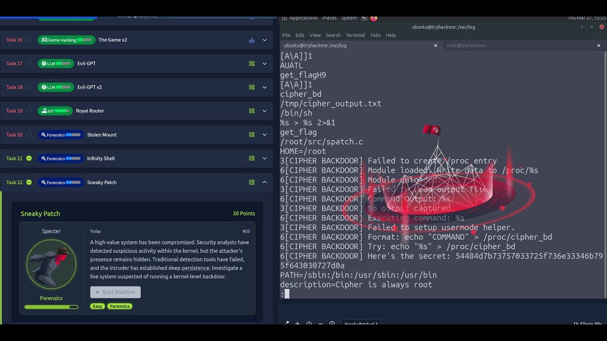Open the terminal Edit menu
The width and height of the screenshot is (607, 341).
click(300, 35)
